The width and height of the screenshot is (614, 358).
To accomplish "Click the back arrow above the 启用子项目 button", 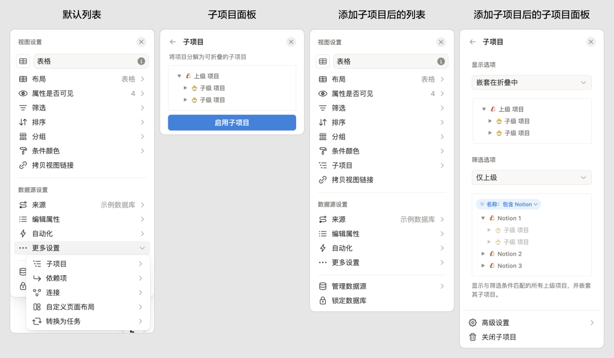I will 173,42.
